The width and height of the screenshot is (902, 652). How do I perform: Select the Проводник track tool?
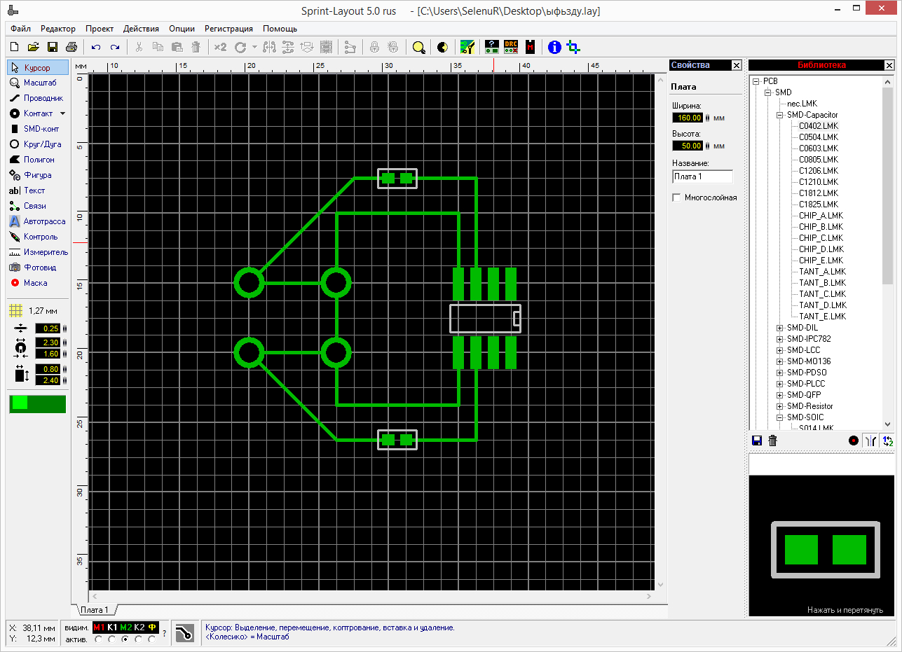click(38, 98)
